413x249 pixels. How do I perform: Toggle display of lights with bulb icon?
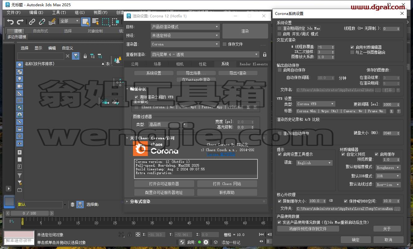20,79
